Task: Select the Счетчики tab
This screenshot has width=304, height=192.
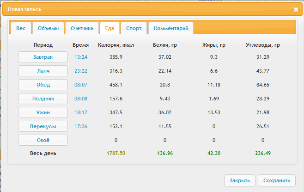Action: pyautogui.click(x=82, y=28)
